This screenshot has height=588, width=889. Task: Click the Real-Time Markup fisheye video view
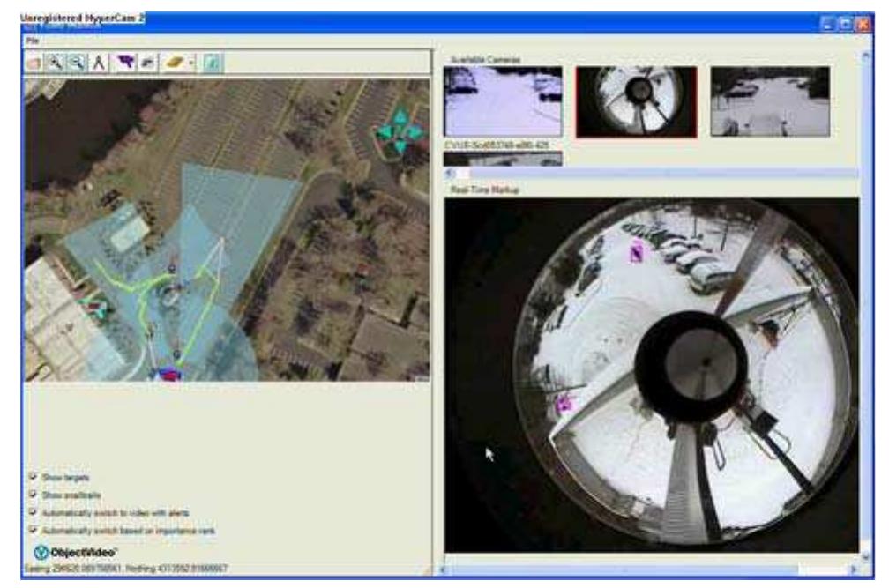652,375
